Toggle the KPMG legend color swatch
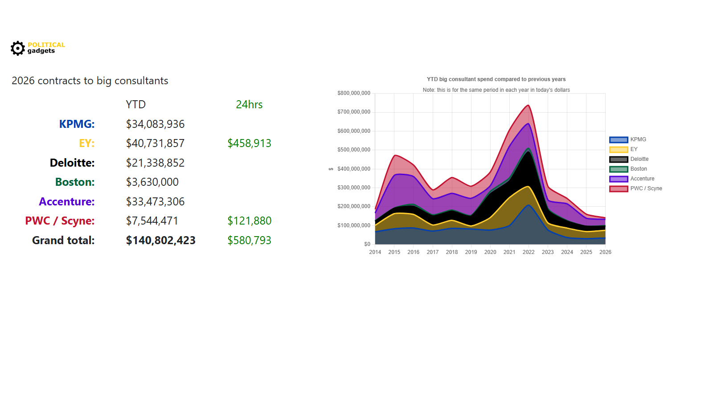This screenshot has height=401, width=713. point(619,140)
